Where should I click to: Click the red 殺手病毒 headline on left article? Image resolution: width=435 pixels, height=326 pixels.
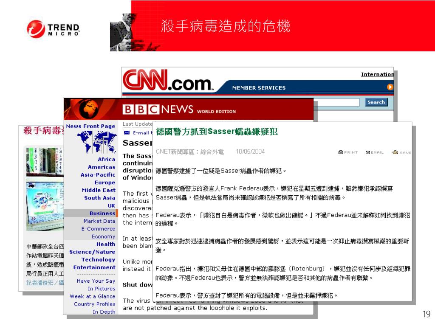(44, 130)
